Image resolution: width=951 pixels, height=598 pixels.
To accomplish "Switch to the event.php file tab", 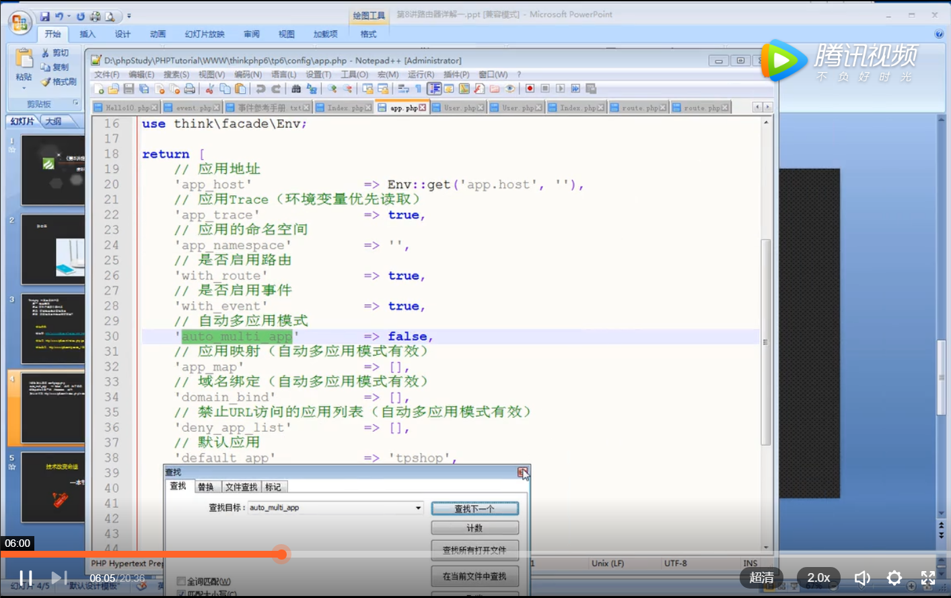I will click(192, 108).
